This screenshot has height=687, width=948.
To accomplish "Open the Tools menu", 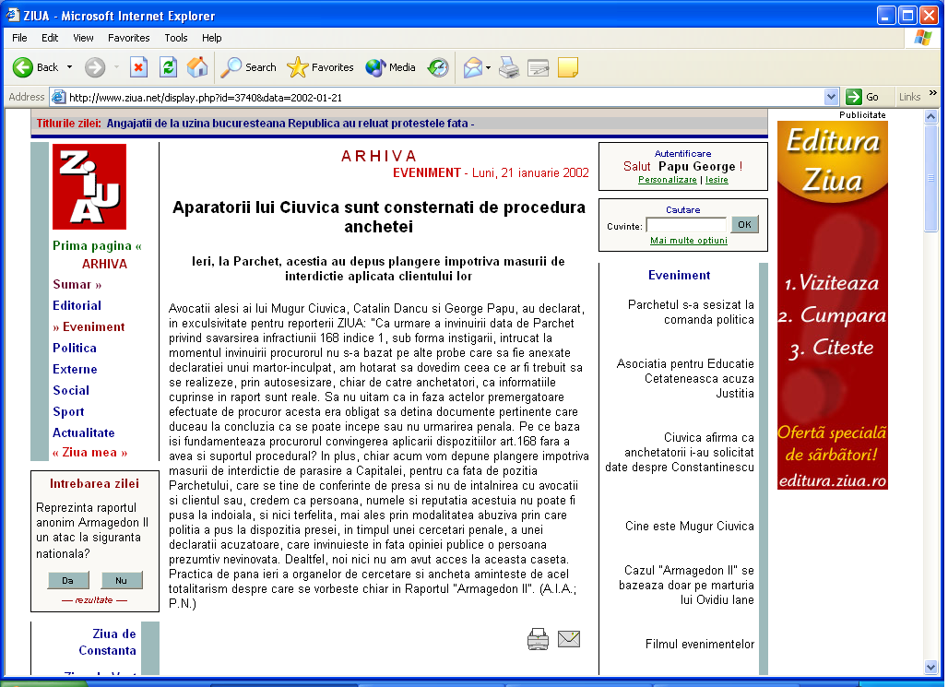I will (176, 38).
